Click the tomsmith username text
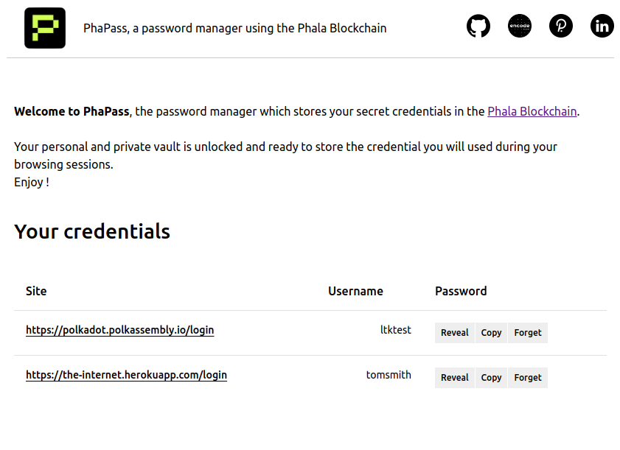Viewport: 620px width, 450px height. (389, 375)
